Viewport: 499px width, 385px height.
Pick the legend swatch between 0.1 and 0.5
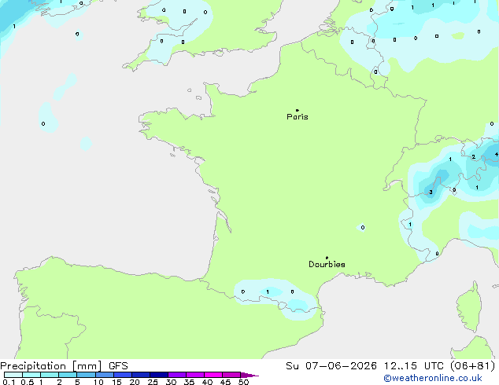click(x=13, y=375)
